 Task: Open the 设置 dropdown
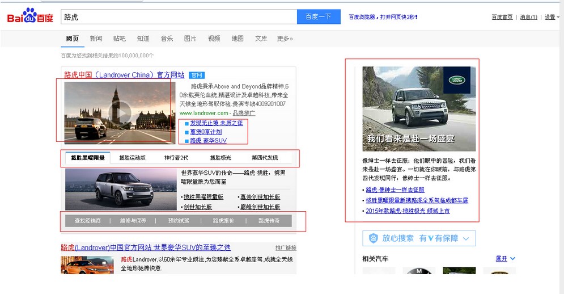[552, 17]
